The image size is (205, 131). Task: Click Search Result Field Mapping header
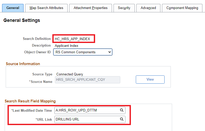[30, 101]
